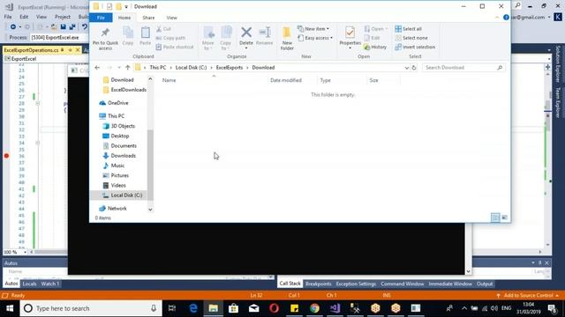Open the File tab in Explorer
This screenshot has height=317, width=565.
(101, 18)
